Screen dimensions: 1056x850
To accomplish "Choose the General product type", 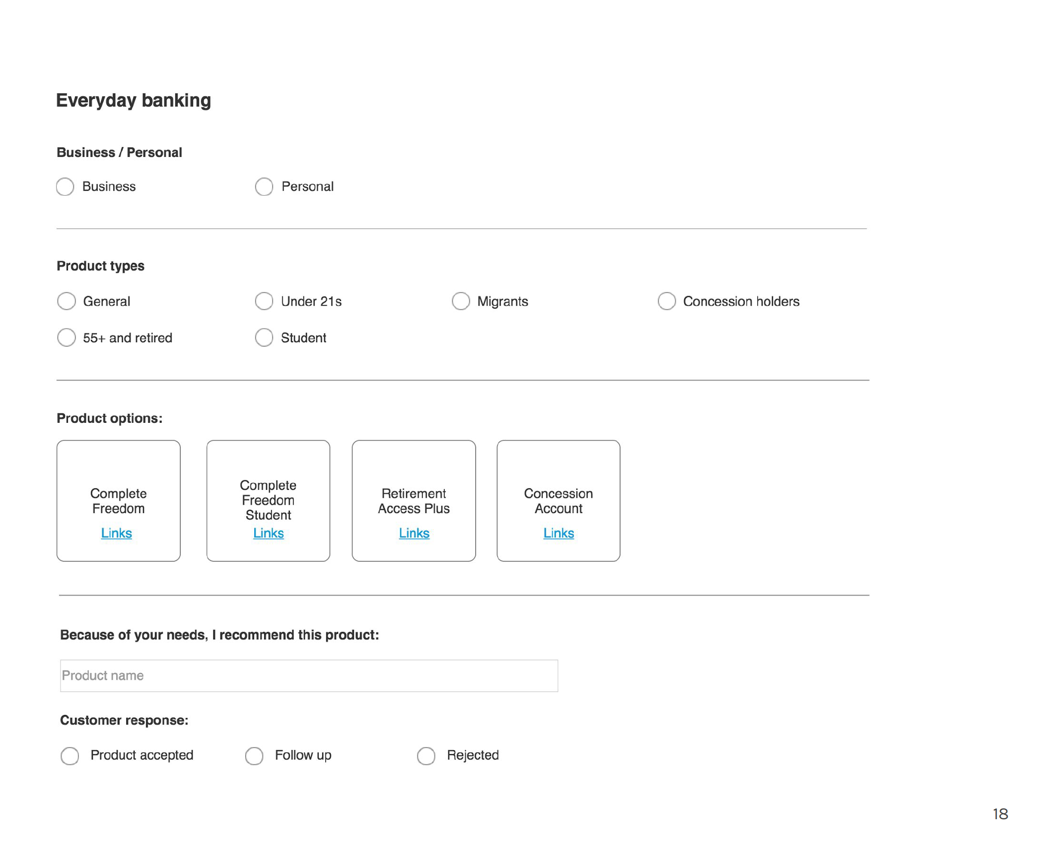I will pos(66,301).
